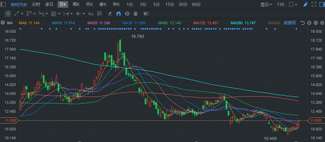Zoom in chart with plus icon
The height and width of the screenshot is (142, 325).
pyautogui.click(x=309, y=23)
